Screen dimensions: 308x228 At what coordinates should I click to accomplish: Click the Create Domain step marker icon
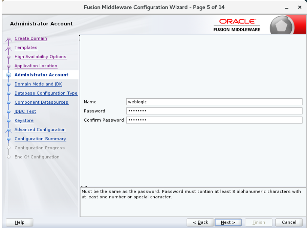click(9, 39)
